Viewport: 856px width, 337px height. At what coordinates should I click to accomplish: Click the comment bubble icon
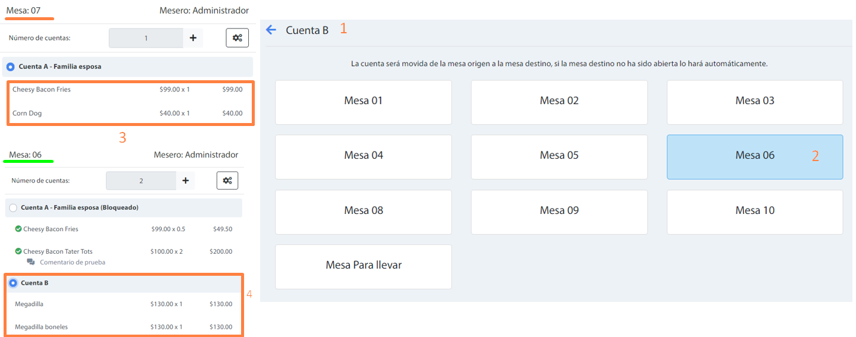click(x=31, y=262)
